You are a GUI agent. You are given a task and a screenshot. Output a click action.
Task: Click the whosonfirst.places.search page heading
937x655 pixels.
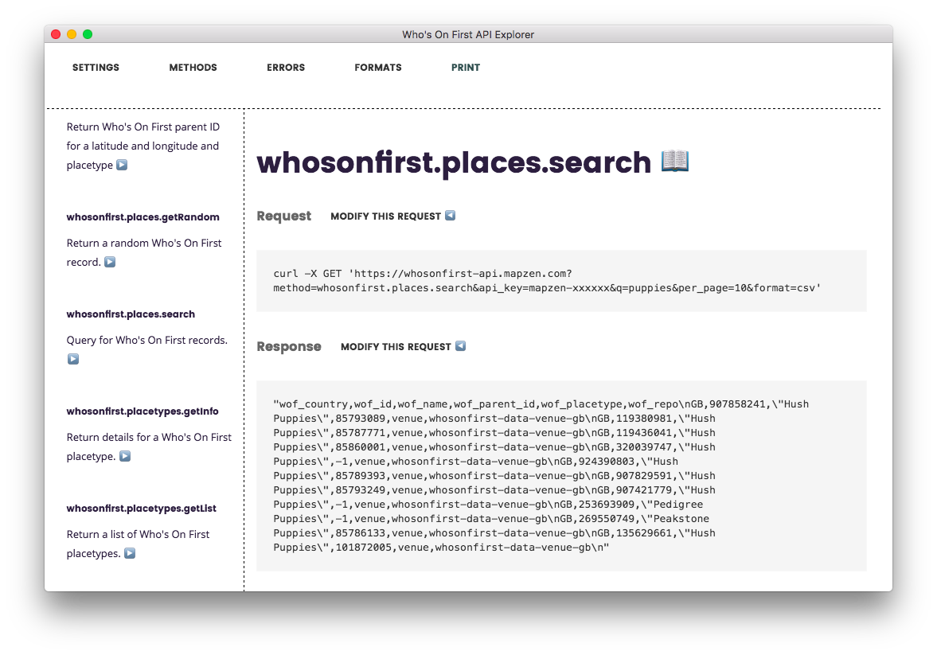tap(454, 162)
